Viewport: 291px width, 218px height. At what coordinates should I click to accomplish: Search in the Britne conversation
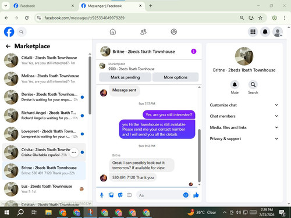[253, 85]
